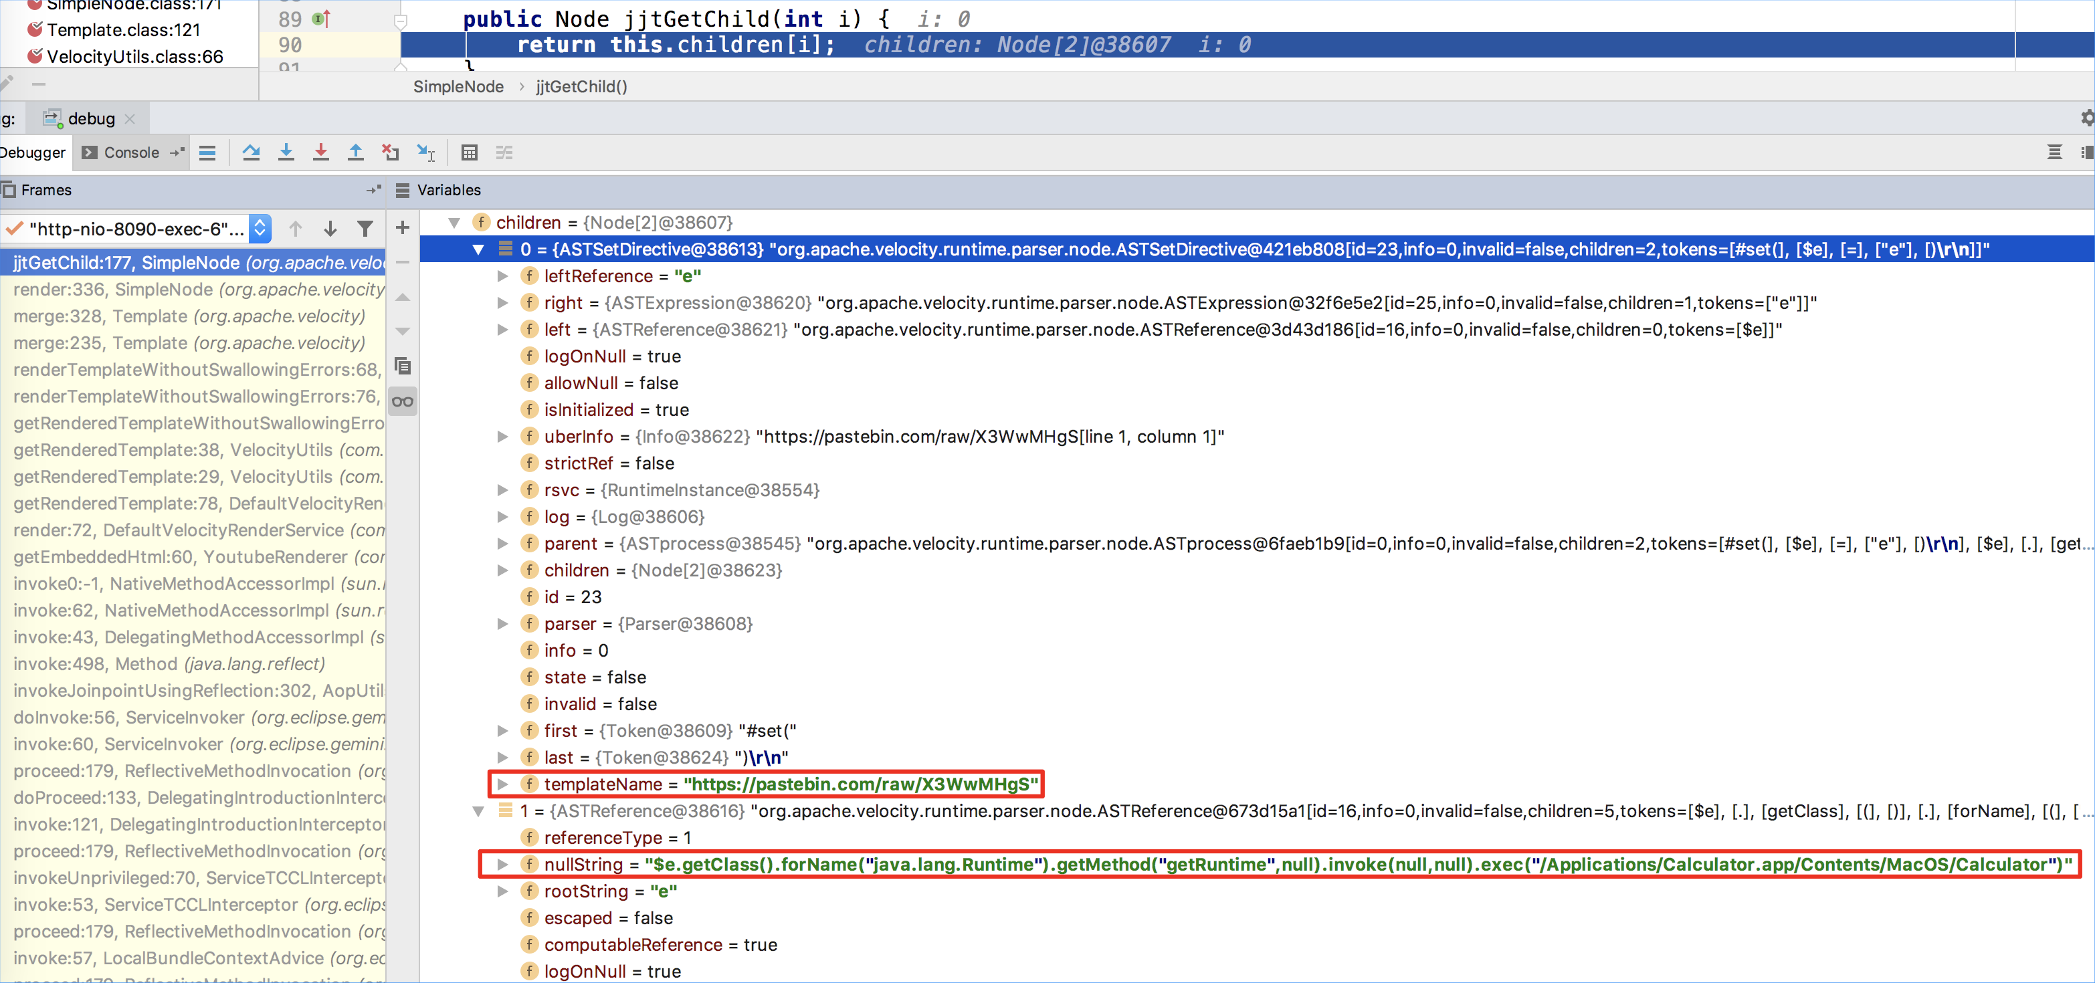The height and width of the screenshot is (983, 2095).
Task: Collapse the ASTSetDirective element 0 node
Action: [x=478, y=249]
